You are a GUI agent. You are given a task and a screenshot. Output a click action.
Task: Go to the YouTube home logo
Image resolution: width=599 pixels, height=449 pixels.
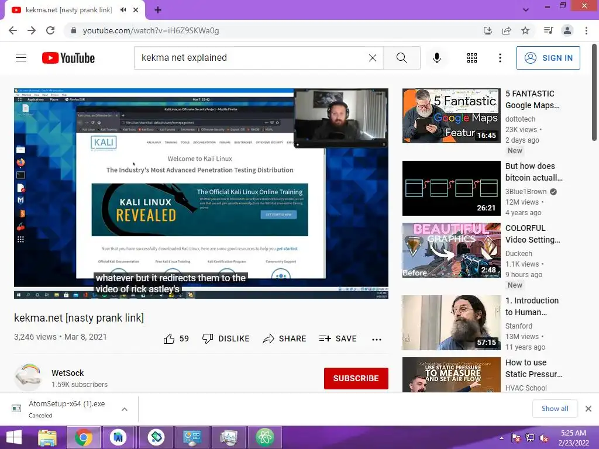(68, 58)
